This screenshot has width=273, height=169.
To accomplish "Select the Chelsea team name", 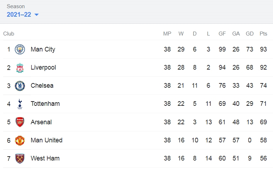I will (x=42, y=86).
